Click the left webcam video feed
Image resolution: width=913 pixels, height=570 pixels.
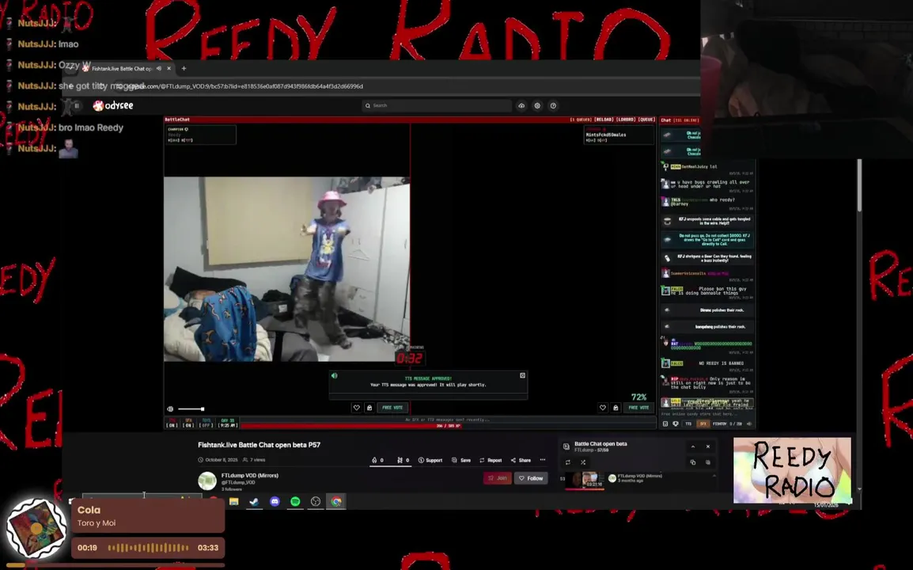coord(286,269)
